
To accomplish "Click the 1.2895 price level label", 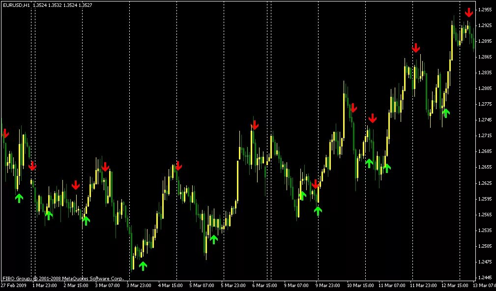I will point(485,41).
